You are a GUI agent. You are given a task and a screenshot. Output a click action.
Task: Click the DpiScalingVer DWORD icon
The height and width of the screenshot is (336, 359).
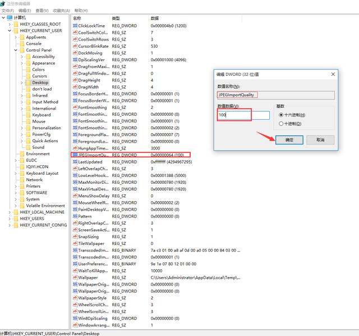[x=75, y=60]
